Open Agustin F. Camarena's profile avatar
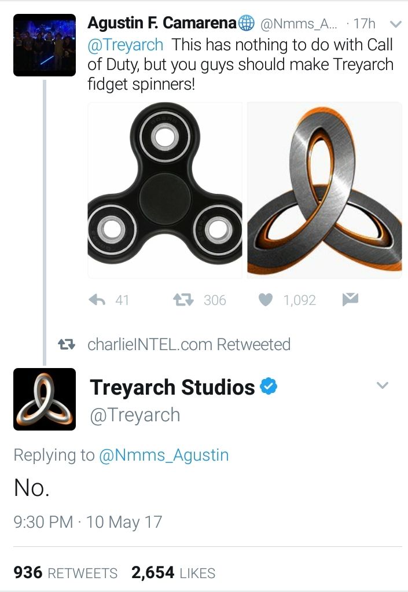Image resolution: width=408 pixels, height=592 pixels. pos(45,45)
